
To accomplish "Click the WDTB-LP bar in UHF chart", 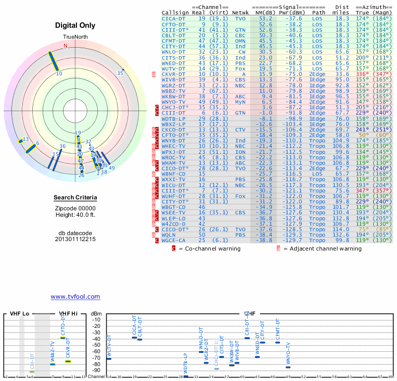I will 186,377.
